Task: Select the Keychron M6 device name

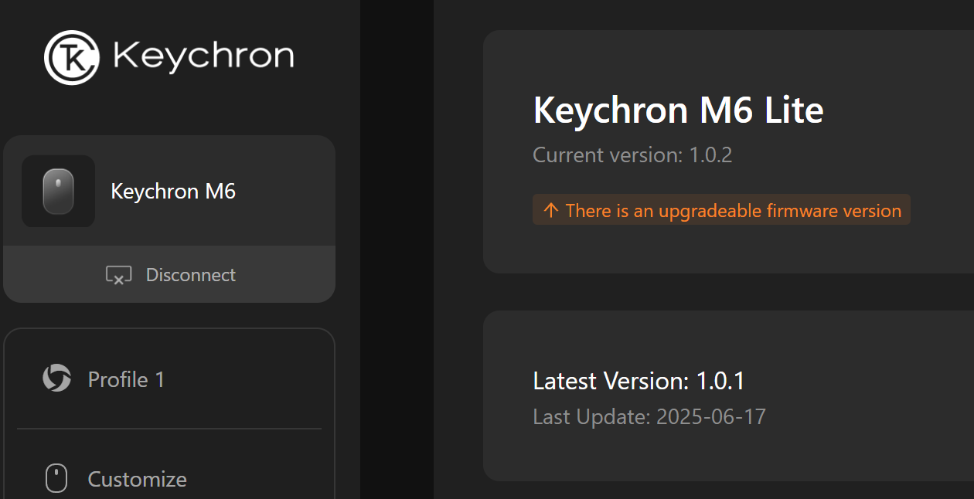Action: 173,192
